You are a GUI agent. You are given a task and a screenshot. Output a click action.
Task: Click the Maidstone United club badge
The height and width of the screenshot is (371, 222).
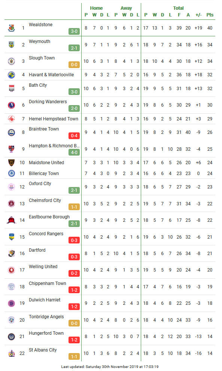pyautogui.click(x=11, y=163)
